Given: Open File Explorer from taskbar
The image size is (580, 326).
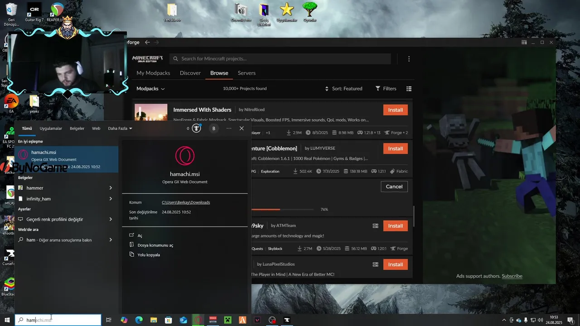Looking at the screenshot, I should click(154, 320).
